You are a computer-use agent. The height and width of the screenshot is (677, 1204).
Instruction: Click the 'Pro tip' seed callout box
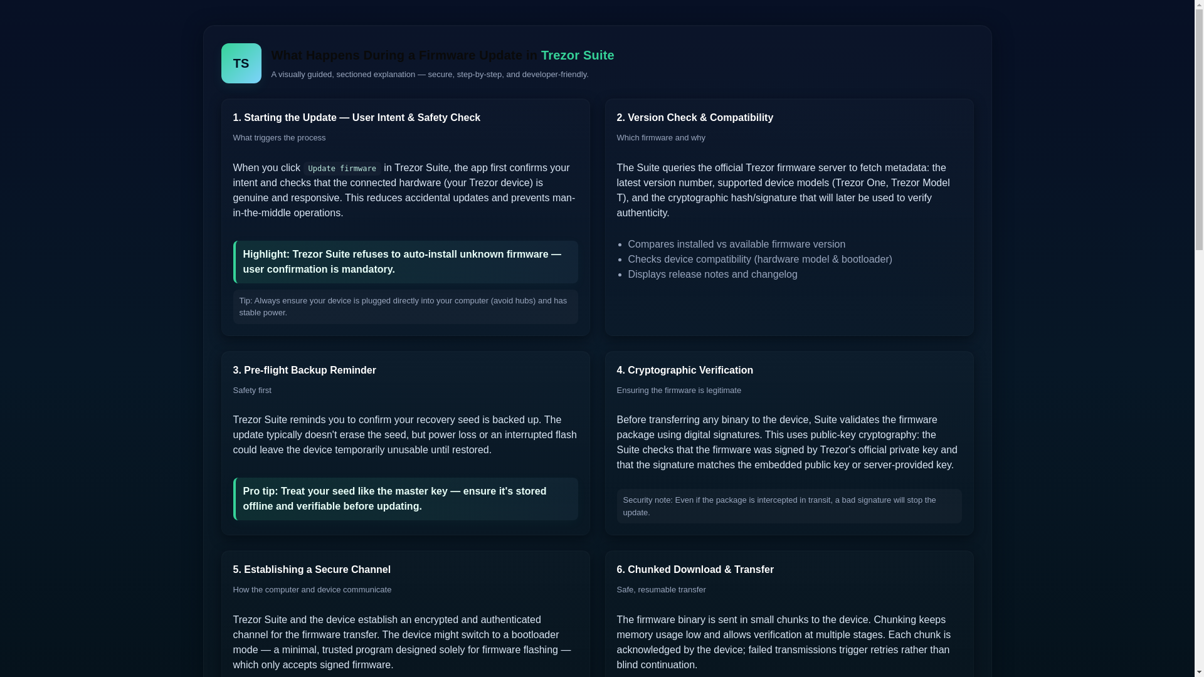pyautogui.click(x=405, y=499)
